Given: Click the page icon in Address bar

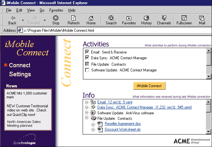Looking at the screenshot, I should click(20, 30).
